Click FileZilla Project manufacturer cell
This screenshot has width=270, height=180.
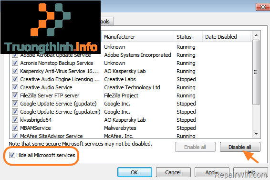click(121, 95)
